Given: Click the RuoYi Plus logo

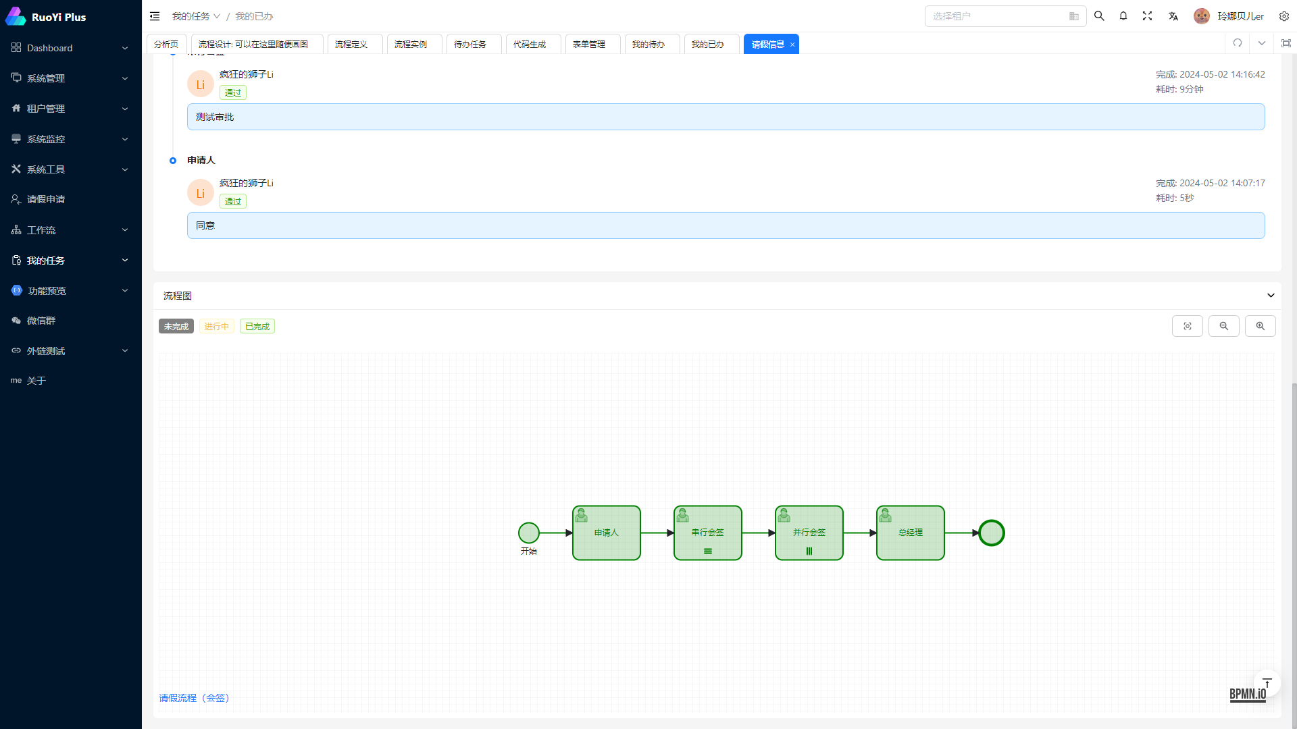Looking at the screenshot, I should click(46, 16).
